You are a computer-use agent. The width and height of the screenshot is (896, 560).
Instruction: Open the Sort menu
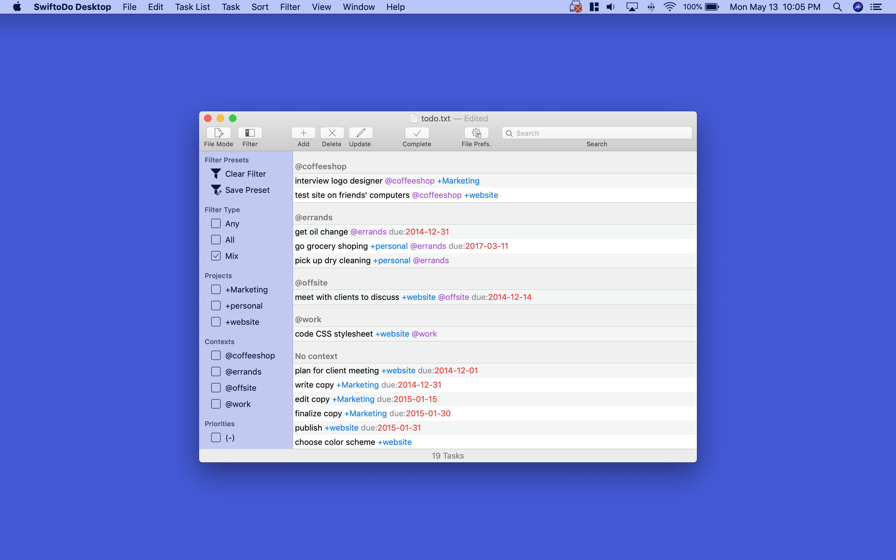click(259, 7)
